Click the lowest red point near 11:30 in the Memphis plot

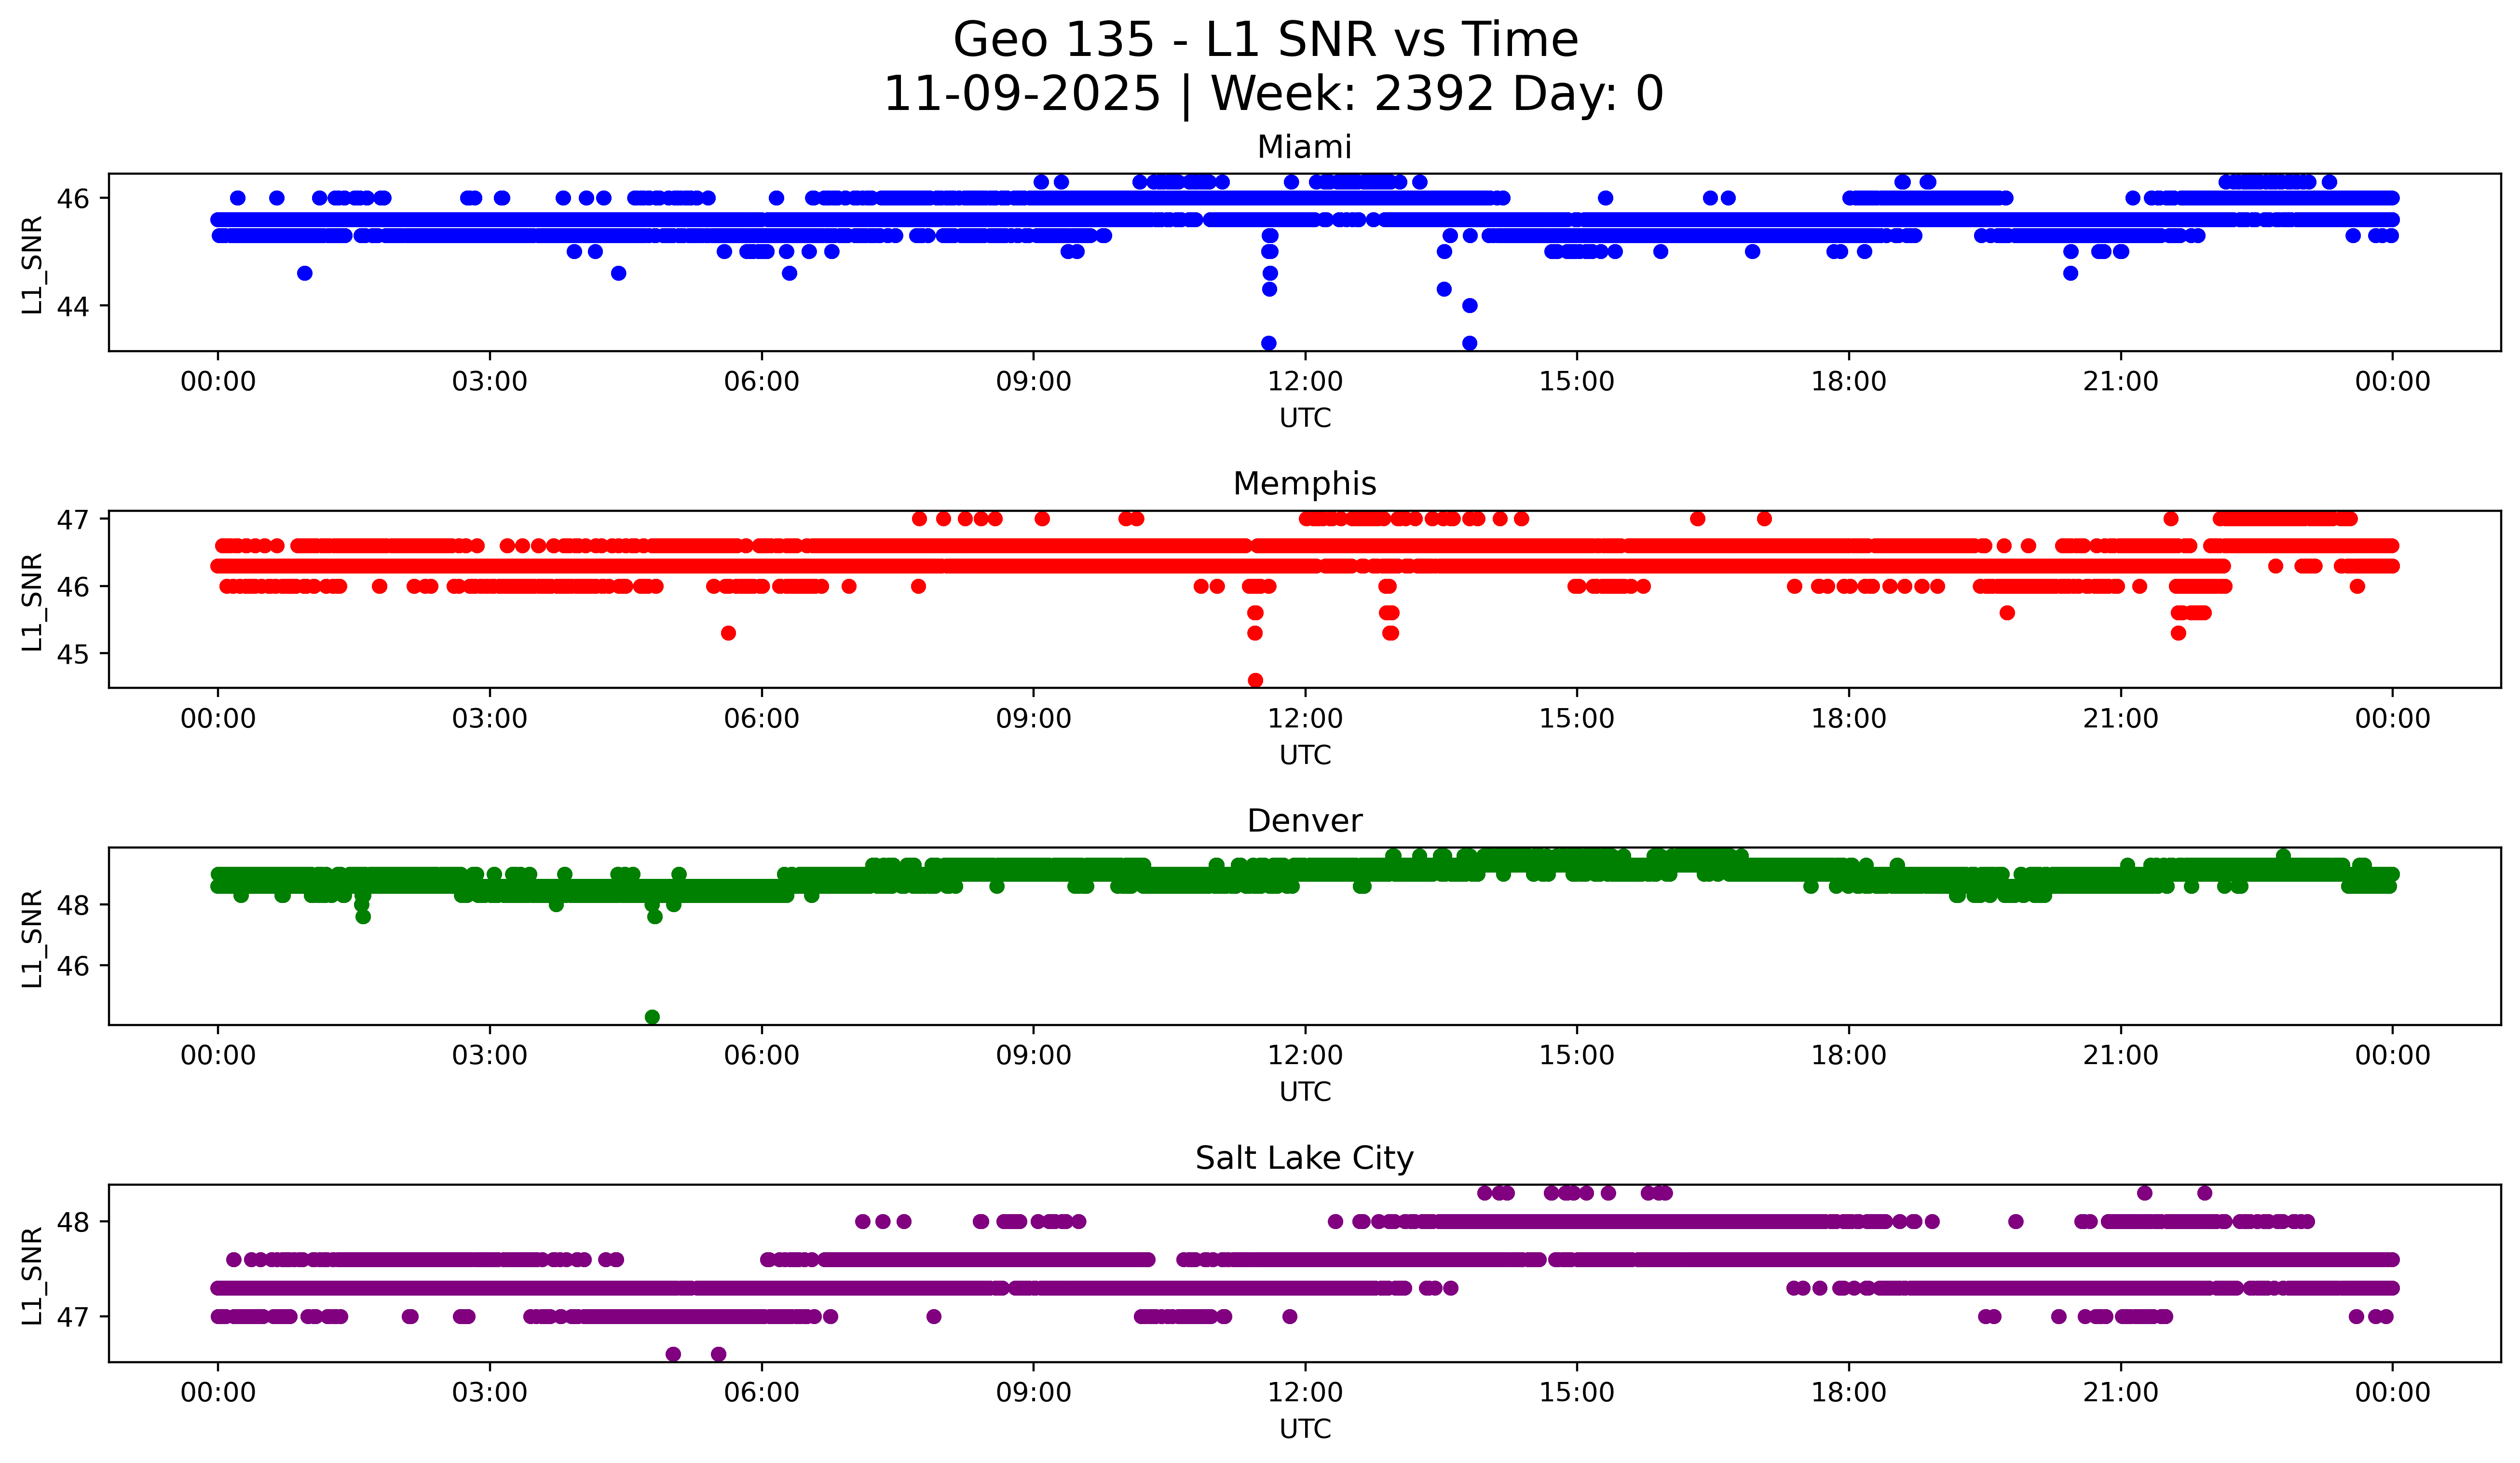point(1255,680)
